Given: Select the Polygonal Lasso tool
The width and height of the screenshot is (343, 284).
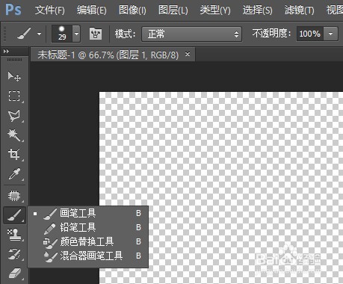Looking at the screenshot, I should point(14,116).
